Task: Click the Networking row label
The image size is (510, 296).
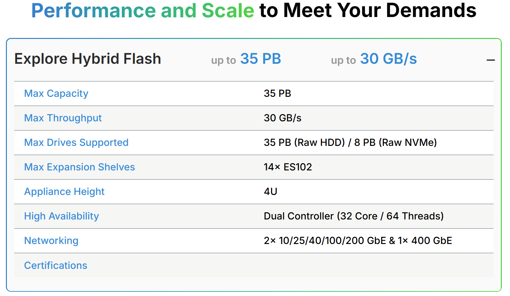Action: (51, 241)
